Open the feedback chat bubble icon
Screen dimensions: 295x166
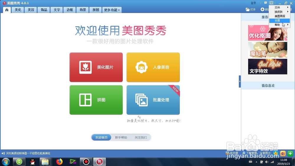(x=265, y=3)
